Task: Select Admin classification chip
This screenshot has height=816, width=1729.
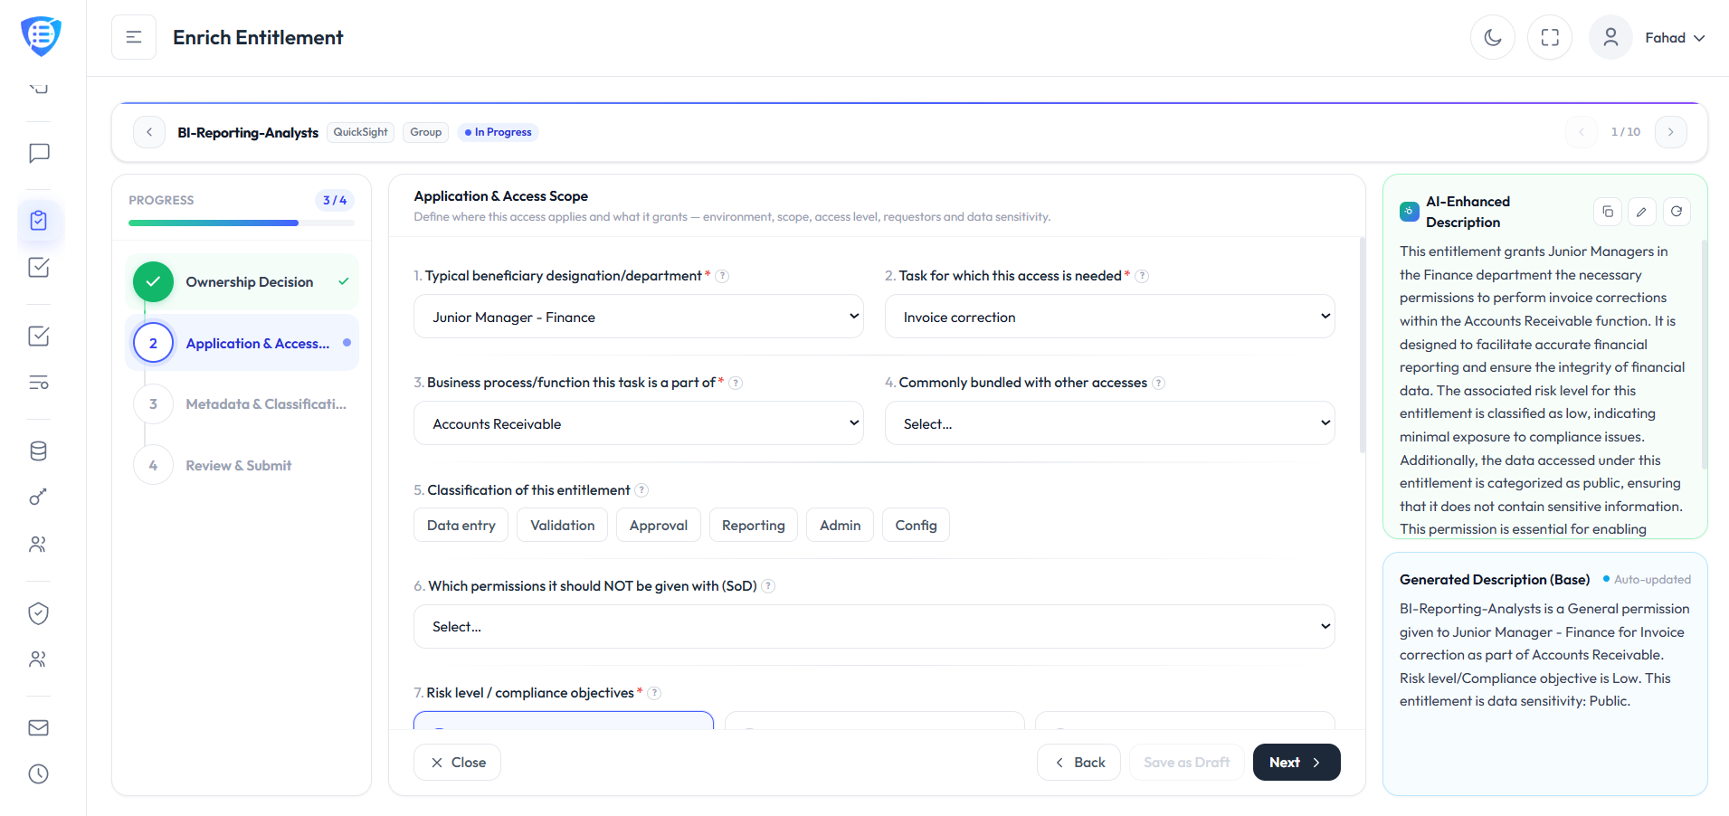Action: pos(841,526)
